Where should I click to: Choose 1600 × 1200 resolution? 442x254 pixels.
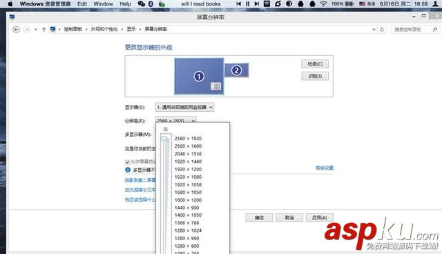[x=188, y=200]
